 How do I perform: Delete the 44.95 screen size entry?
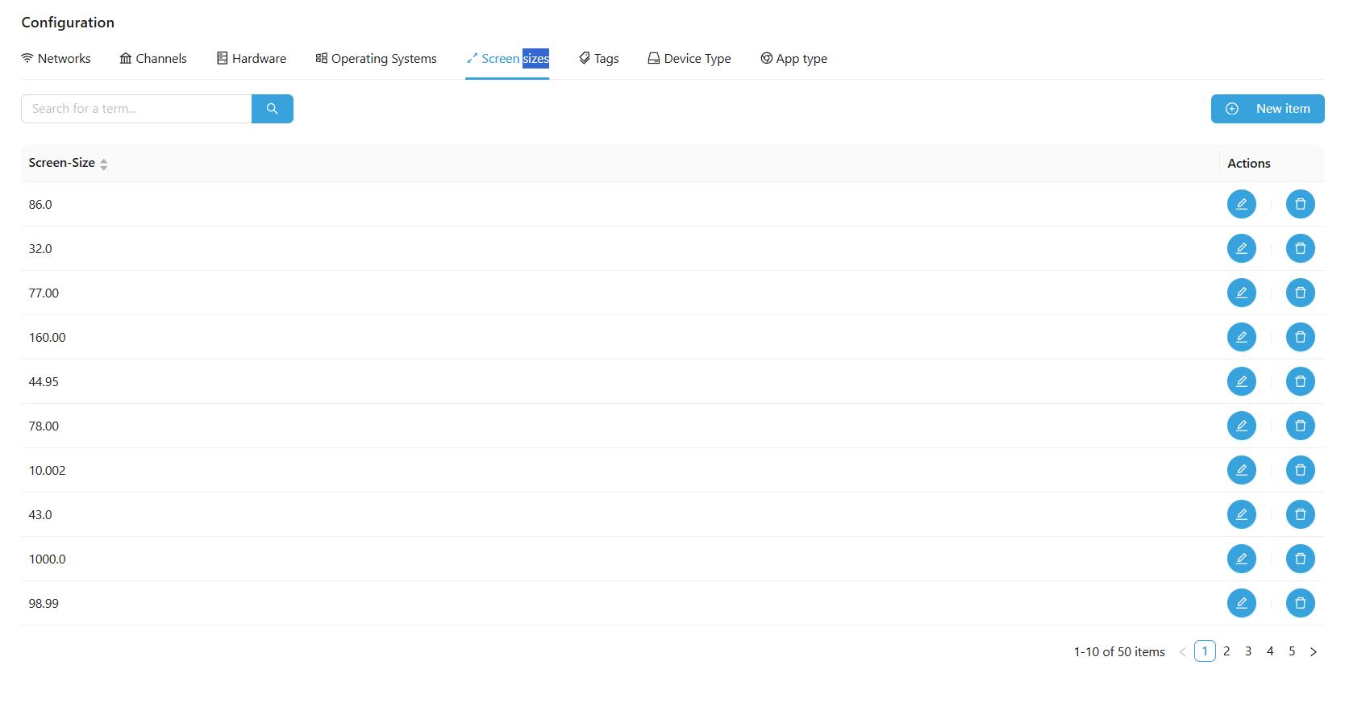coord(1300,381)
